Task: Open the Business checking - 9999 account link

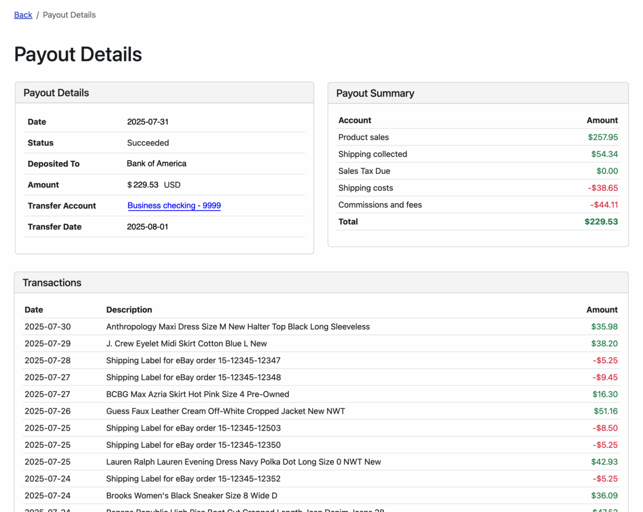Action: pos(174,206)
